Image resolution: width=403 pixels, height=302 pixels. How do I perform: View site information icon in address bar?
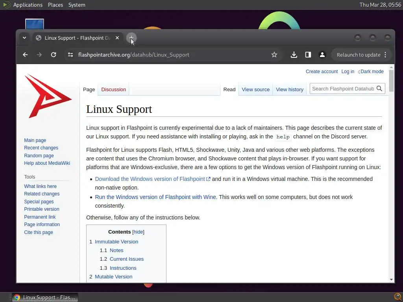[70, 55]
